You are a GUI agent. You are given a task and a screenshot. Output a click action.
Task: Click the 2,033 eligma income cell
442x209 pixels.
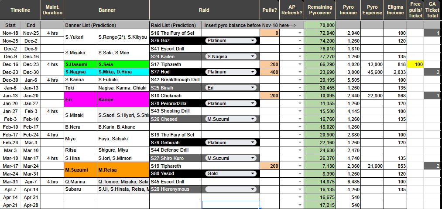(395, 72)
